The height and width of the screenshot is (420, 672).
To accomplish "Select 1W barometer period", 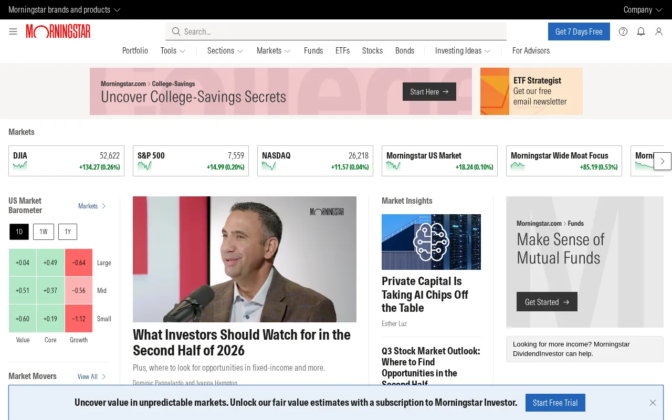I will point(44,232).
